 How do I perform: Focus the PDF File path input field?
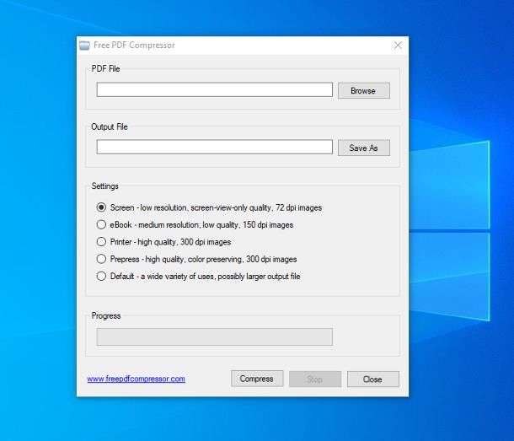pos(215,89)
